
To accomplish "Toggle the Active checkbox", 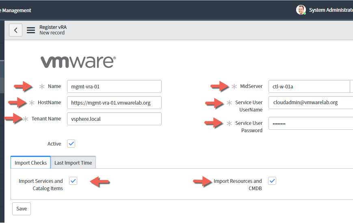I will (71, 144).
